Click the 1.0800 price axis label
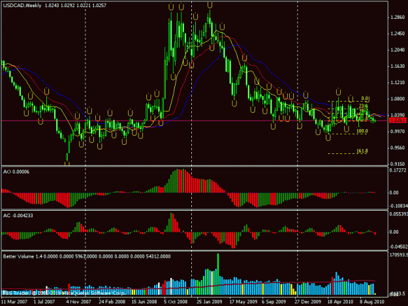 click(398, 99)
